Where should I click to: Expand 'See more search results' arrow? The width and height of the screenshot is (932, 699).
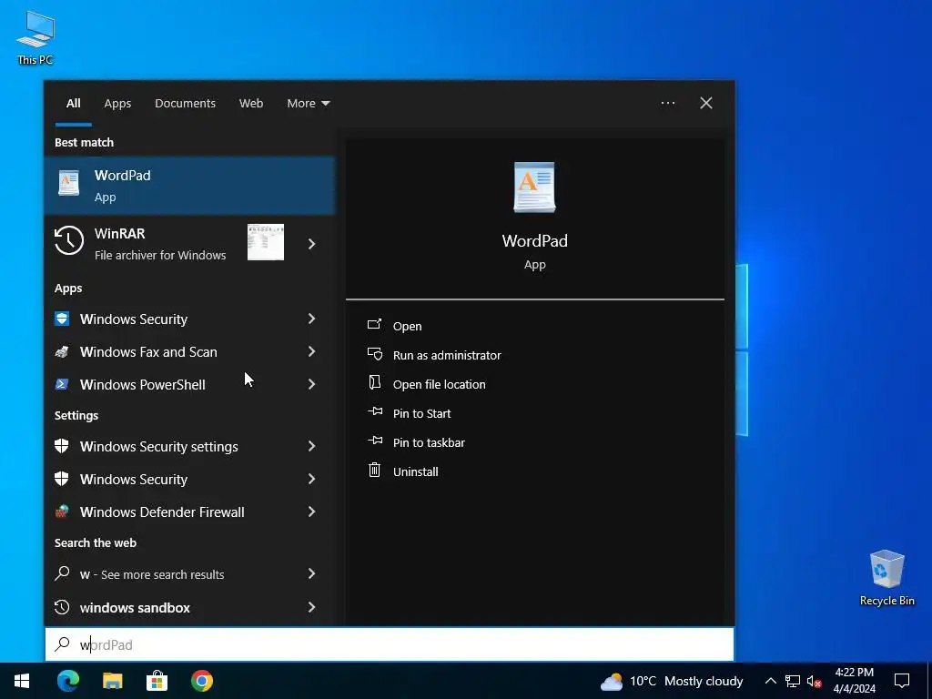click(311, 573)
